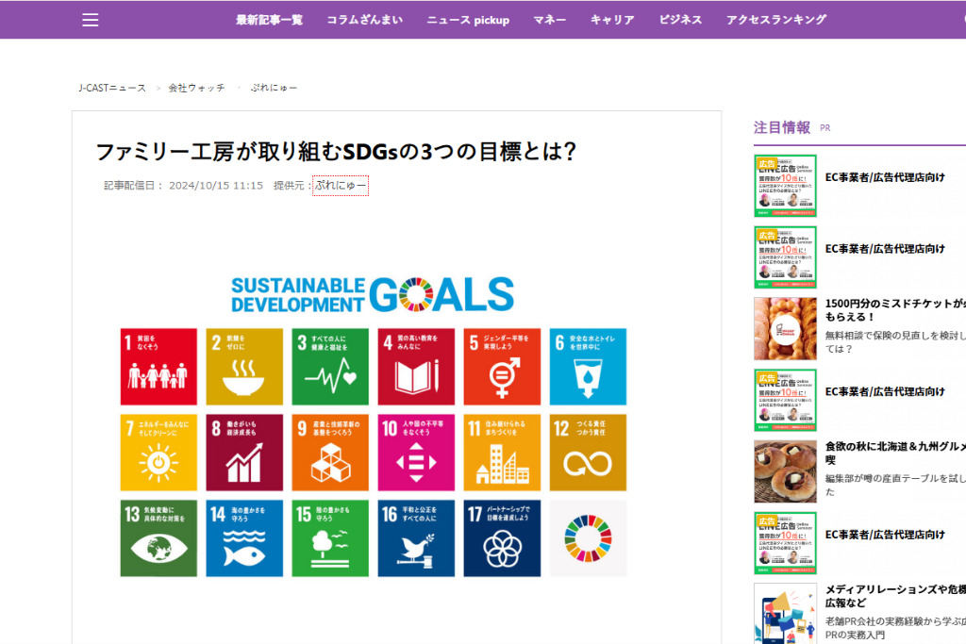
Task: Click SDG goal 3 health tile
Action: coord(330,367)
